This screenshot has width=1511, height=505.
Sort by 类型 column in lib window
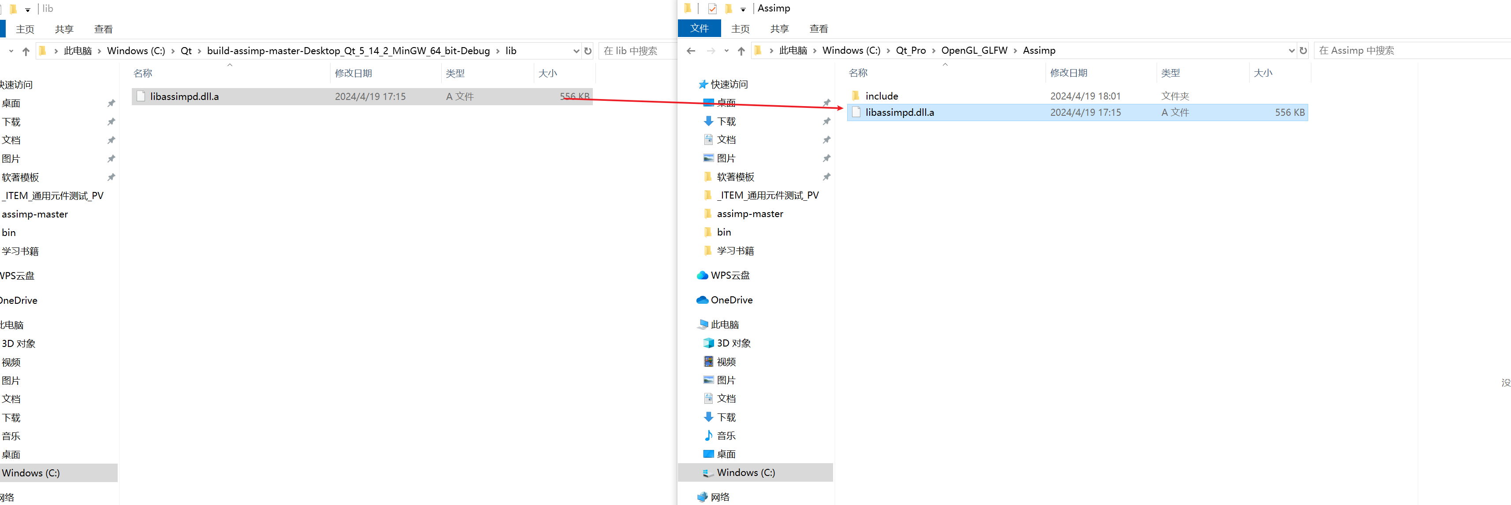(x=455, y=74)
